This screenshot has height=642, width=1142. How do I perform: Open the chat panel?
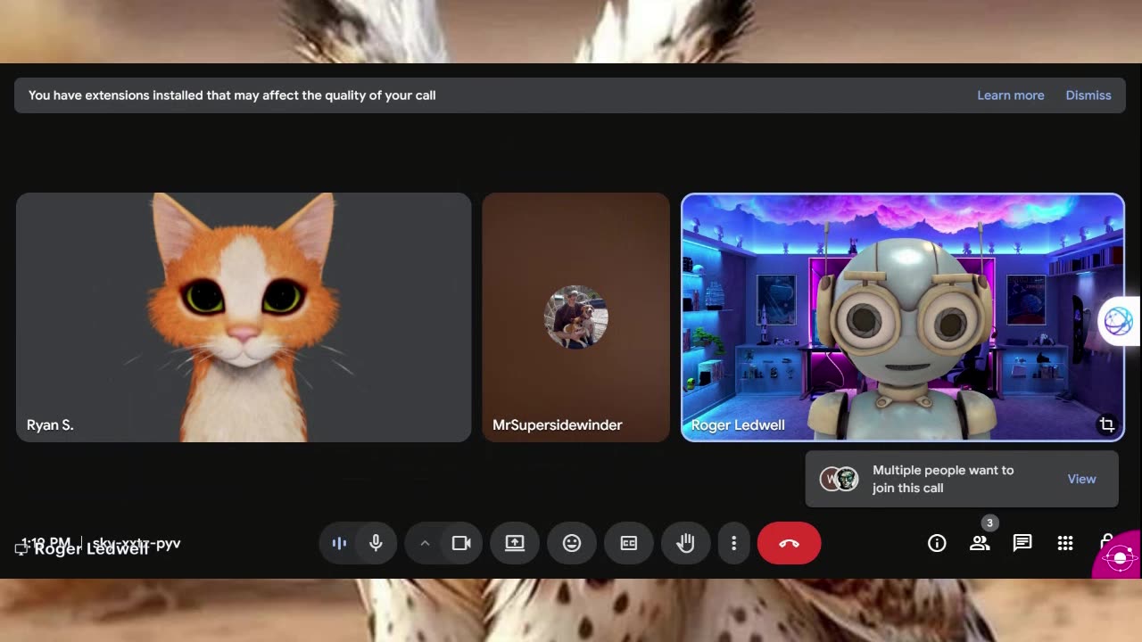(1022, 543)
